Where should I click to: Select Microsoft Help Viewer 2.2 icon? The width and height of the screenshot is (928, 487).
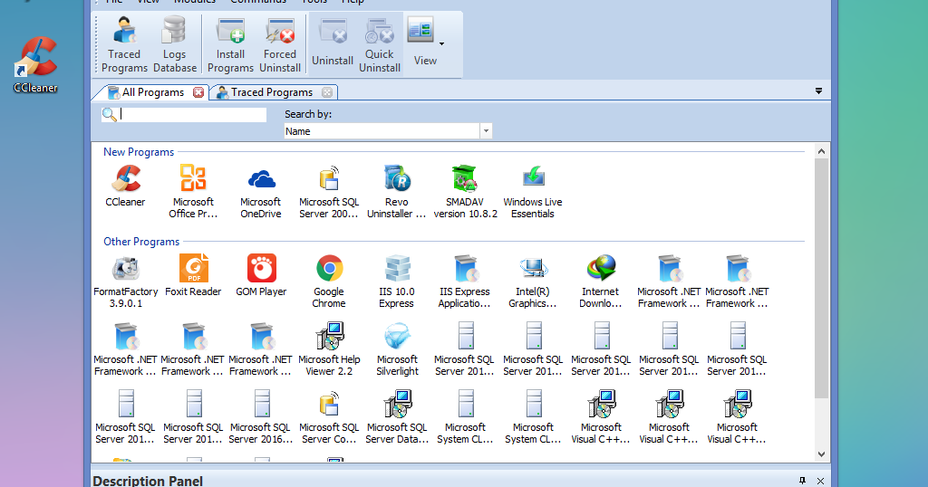(x=329, y=350)
